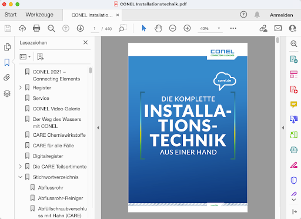Viewport: 301px width, 219px height.
Task: Close the CONEL Installatio... document tab
Action: (x=118, y=15)
